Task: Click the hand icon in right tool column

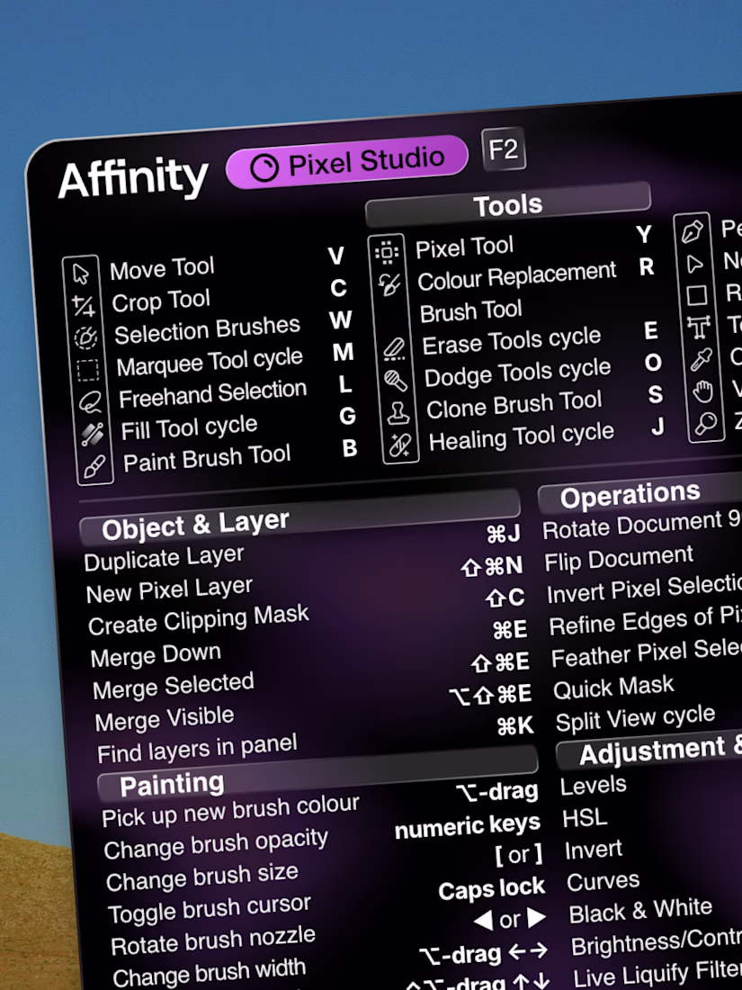Action: 702,391
